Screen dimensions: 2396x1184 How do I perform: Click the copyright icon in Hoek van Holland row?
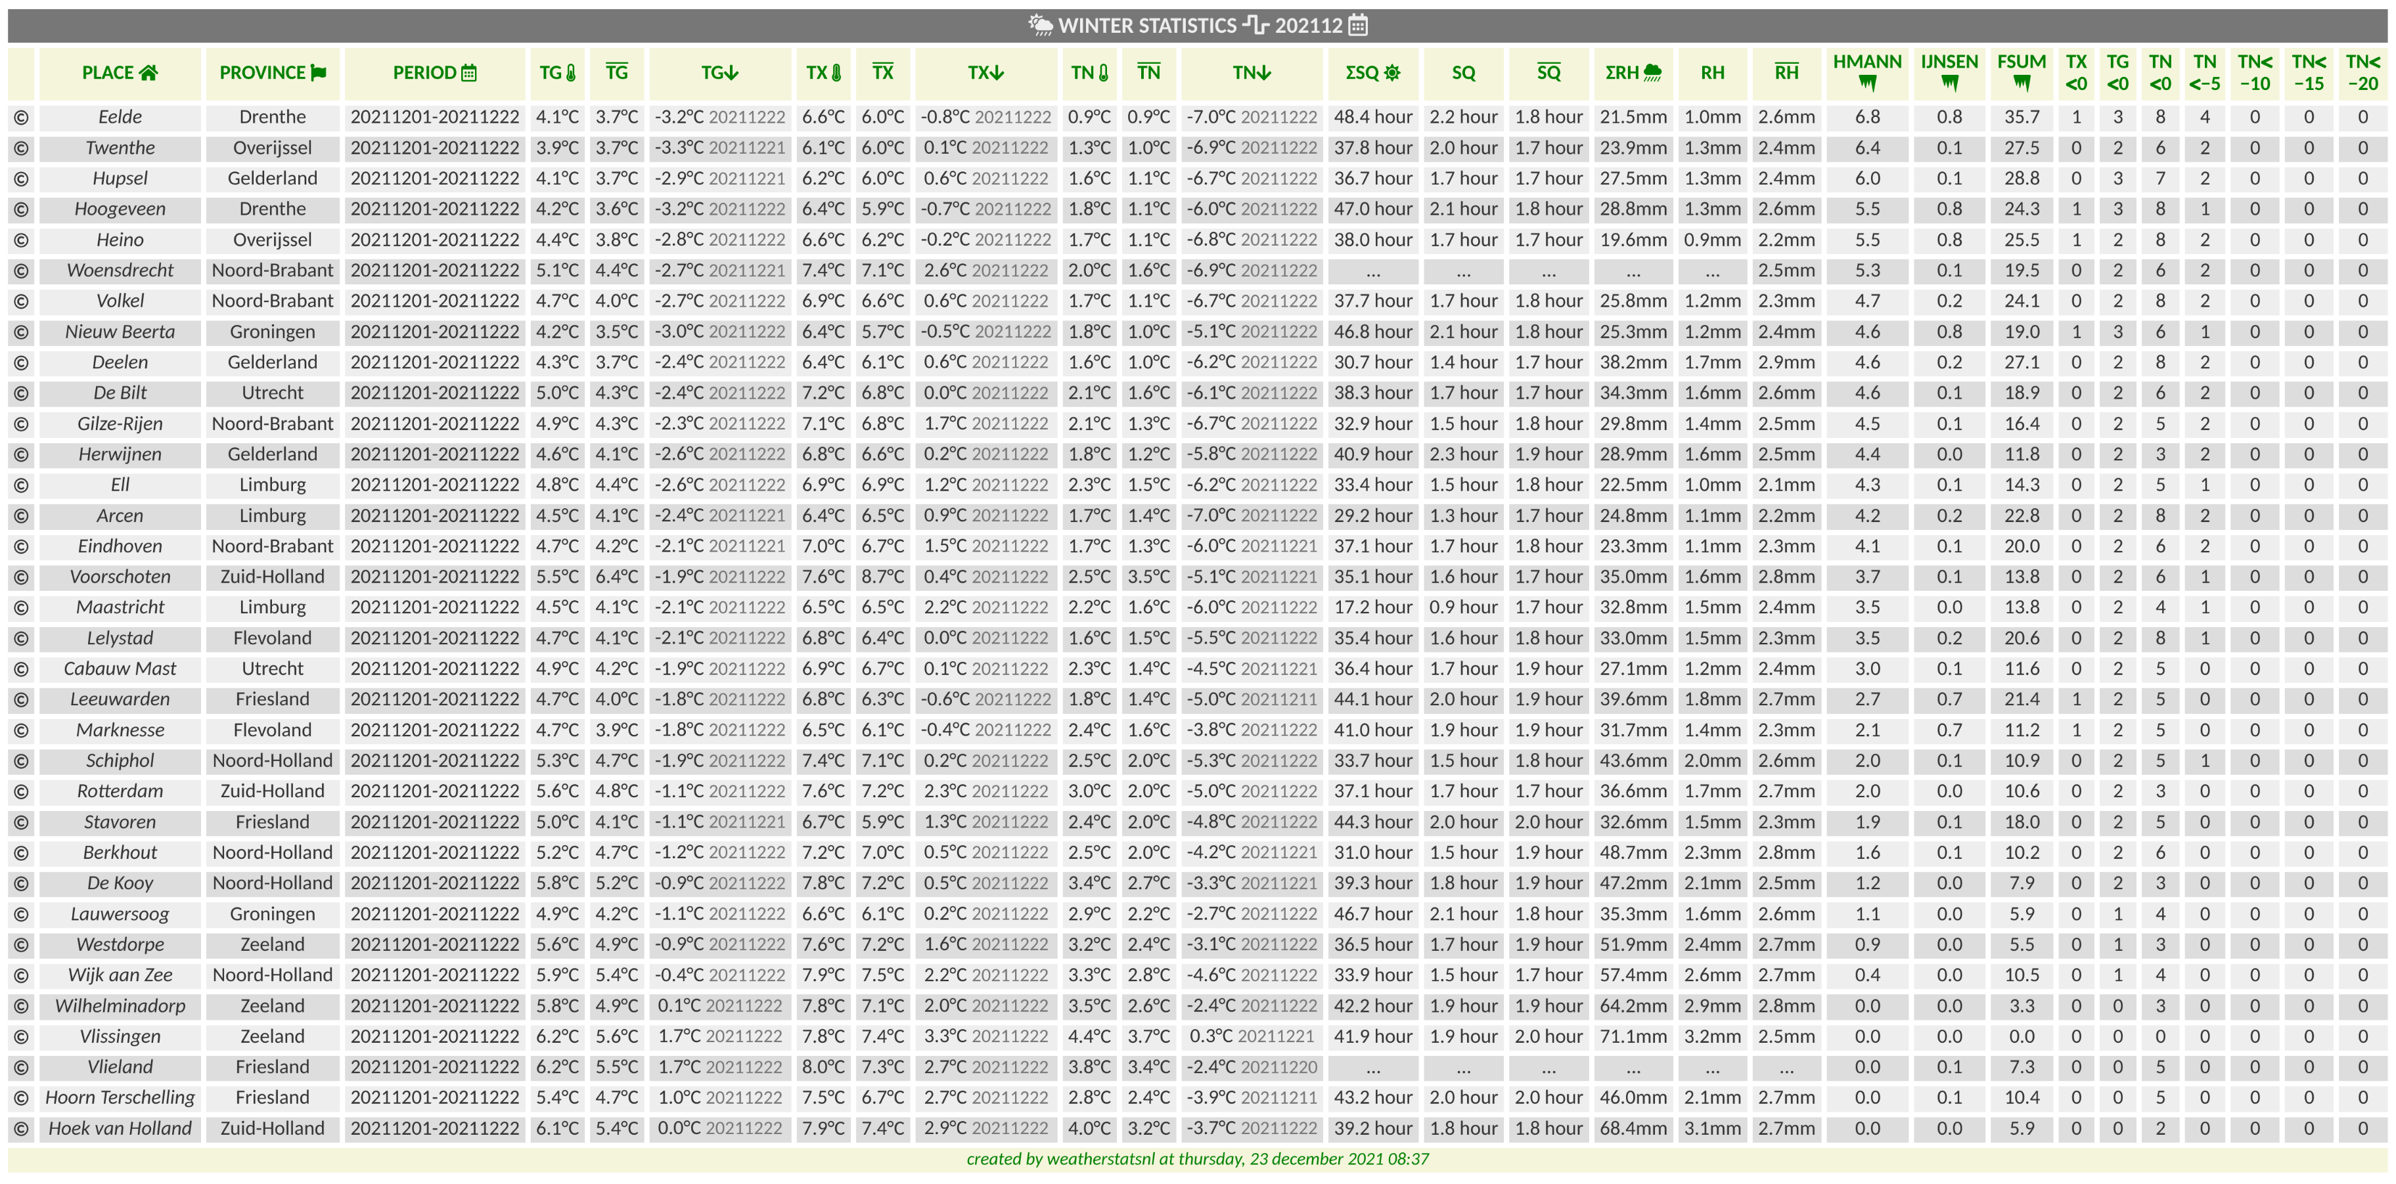(22, 1128)
